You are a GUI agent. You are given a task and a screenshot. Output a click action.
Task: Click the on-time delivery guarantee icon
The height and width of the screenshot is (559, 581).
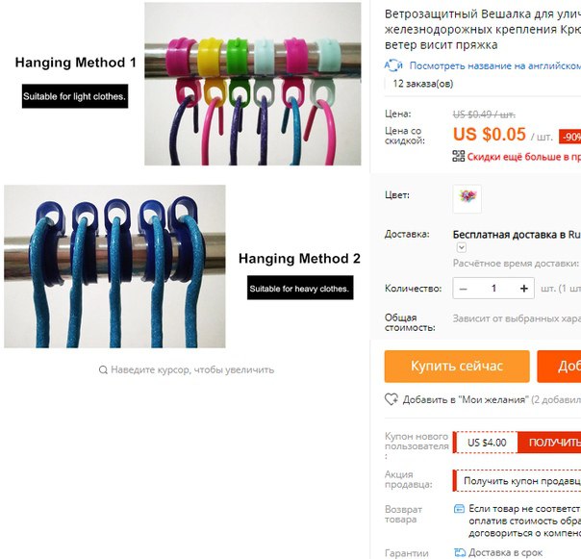point(460,552)
